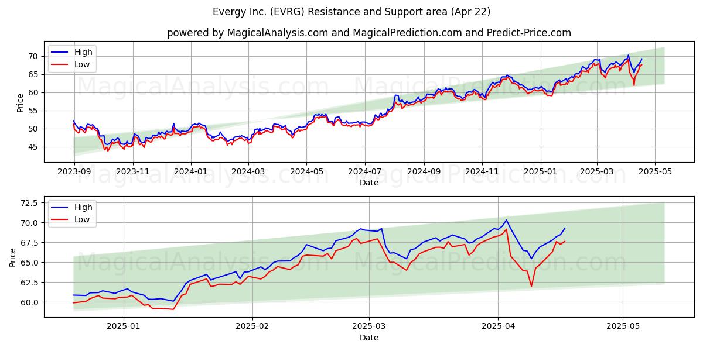Click the '2025-02' tick label in bottom chart
Image resolution: width=703 pixels, height=351 pixels.
[x=254, y=327]
